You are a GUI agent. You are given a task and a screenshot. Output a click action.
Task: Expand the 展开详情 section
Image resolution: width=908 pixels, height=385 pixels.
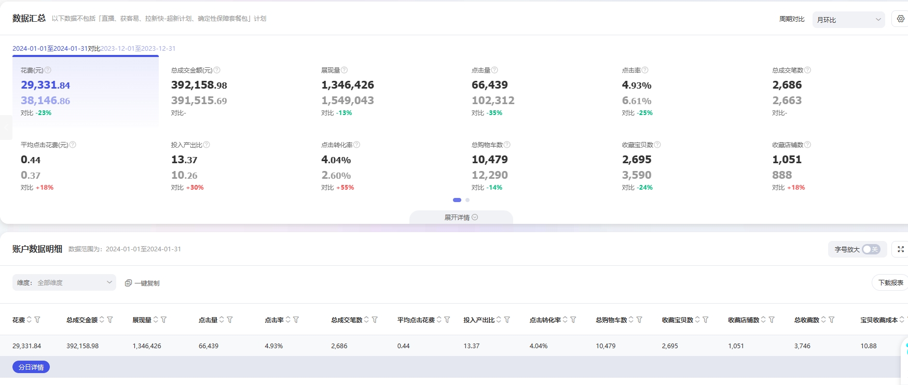tap(461, 218)
